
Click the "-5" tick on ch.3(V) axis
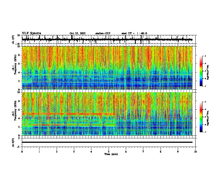coord(19,147)
